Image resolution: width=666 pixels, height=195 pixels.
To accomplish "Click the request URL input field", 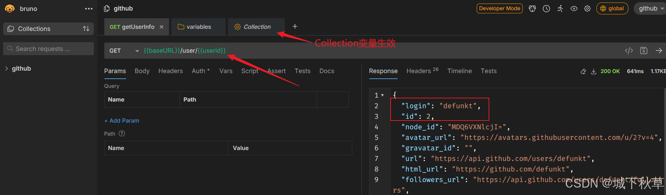I will pyautogui.click(x=381, y=51).
